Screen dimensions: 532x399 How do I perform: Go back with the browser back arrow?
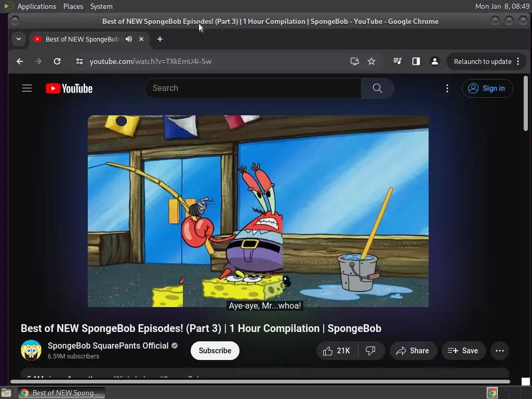coord(20,61)
